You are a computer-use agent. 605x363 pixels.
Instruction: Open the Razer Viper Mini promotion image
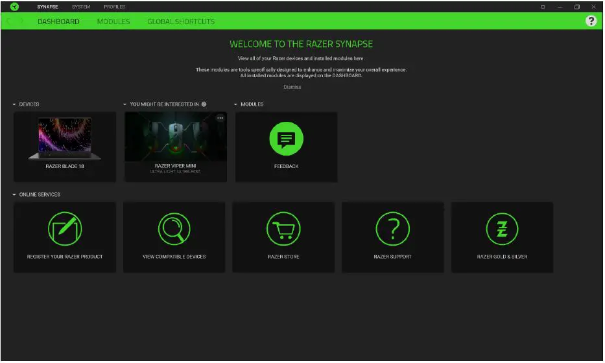[x=176, y=137]
